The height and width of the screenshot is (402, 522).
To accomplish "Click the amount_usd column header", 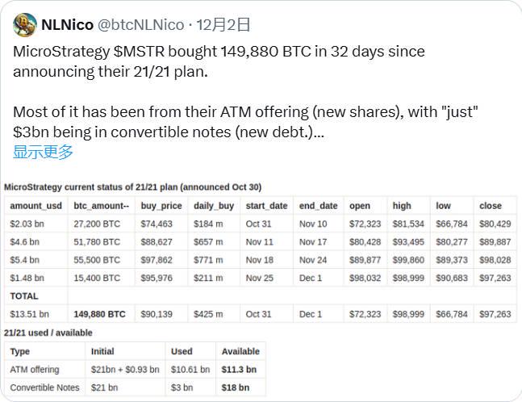I will coord(35,206).
